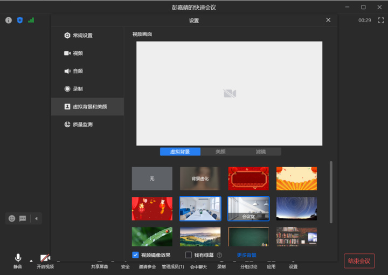Click 安全 in the meeting toolbar
This screenshot has width=388, height=275.
(126, 266)
